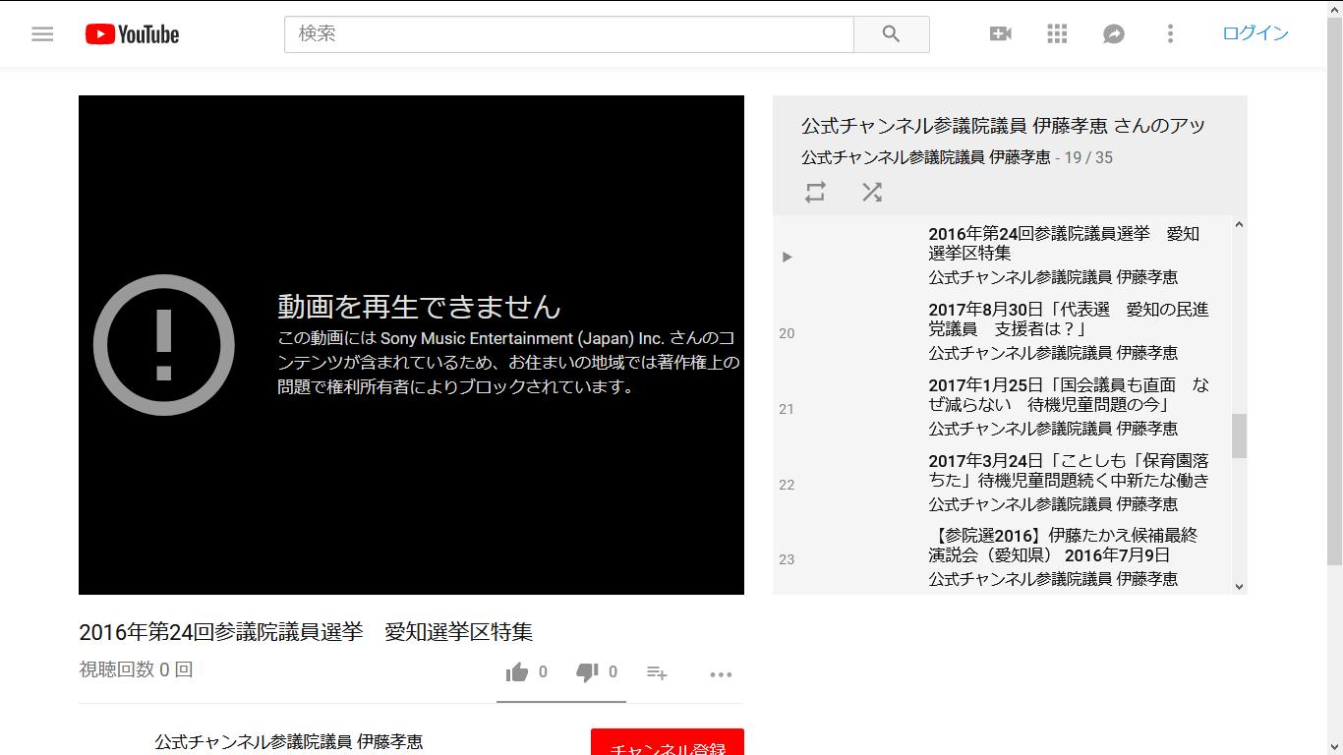Toggle playlist shuffle
The width and height of the screenshot is (1343, 755).
(872, 192)
